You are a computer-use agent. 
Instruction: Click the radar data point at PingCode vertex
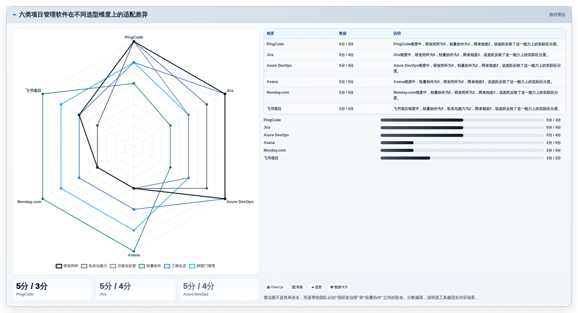[134, 42]
